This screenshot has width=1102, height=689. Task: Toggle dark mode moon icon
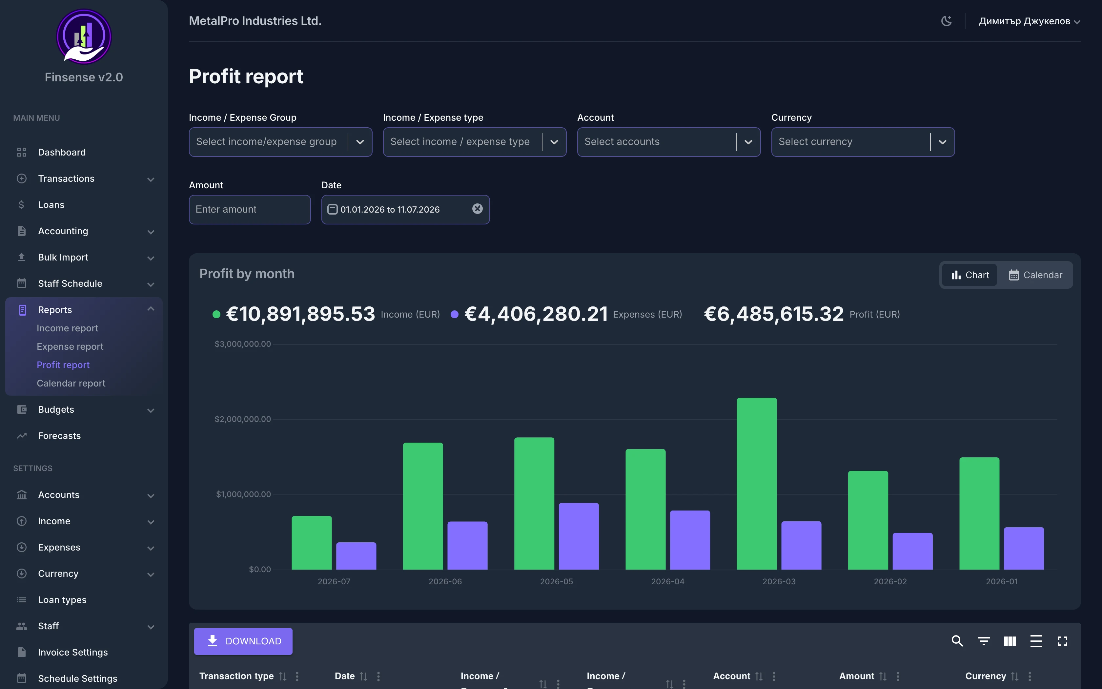coord(946,21)
